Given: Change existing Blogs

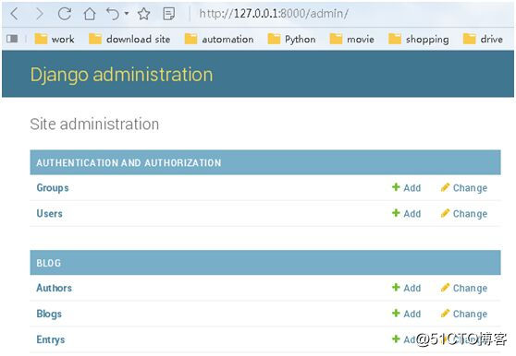Looking at the screenshot, I should [x=464, y=314].
